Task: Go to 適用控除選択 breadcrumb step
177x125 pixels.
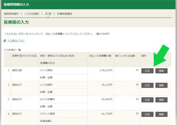Action: pyautogui.click(x=11, y=14)
